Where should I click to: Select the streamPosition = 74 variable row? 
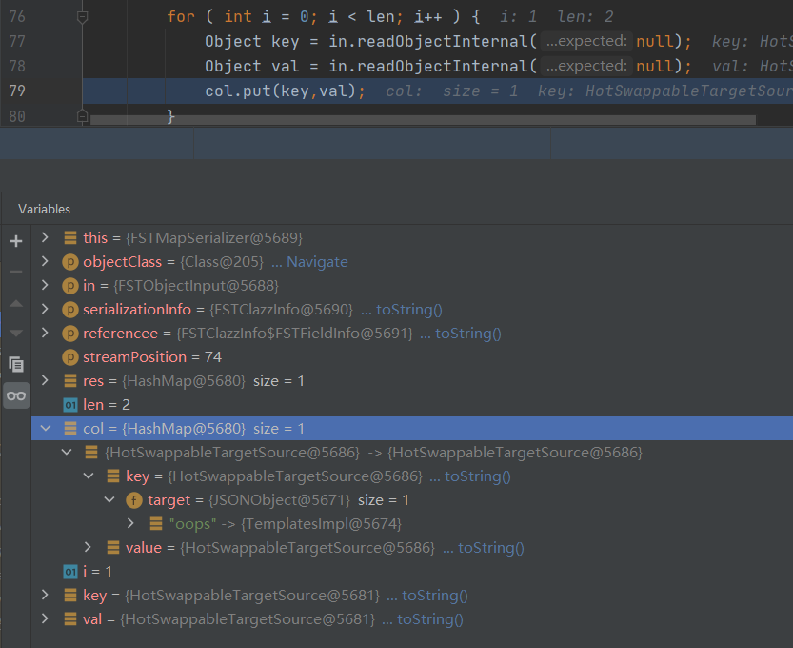[133, 357]
